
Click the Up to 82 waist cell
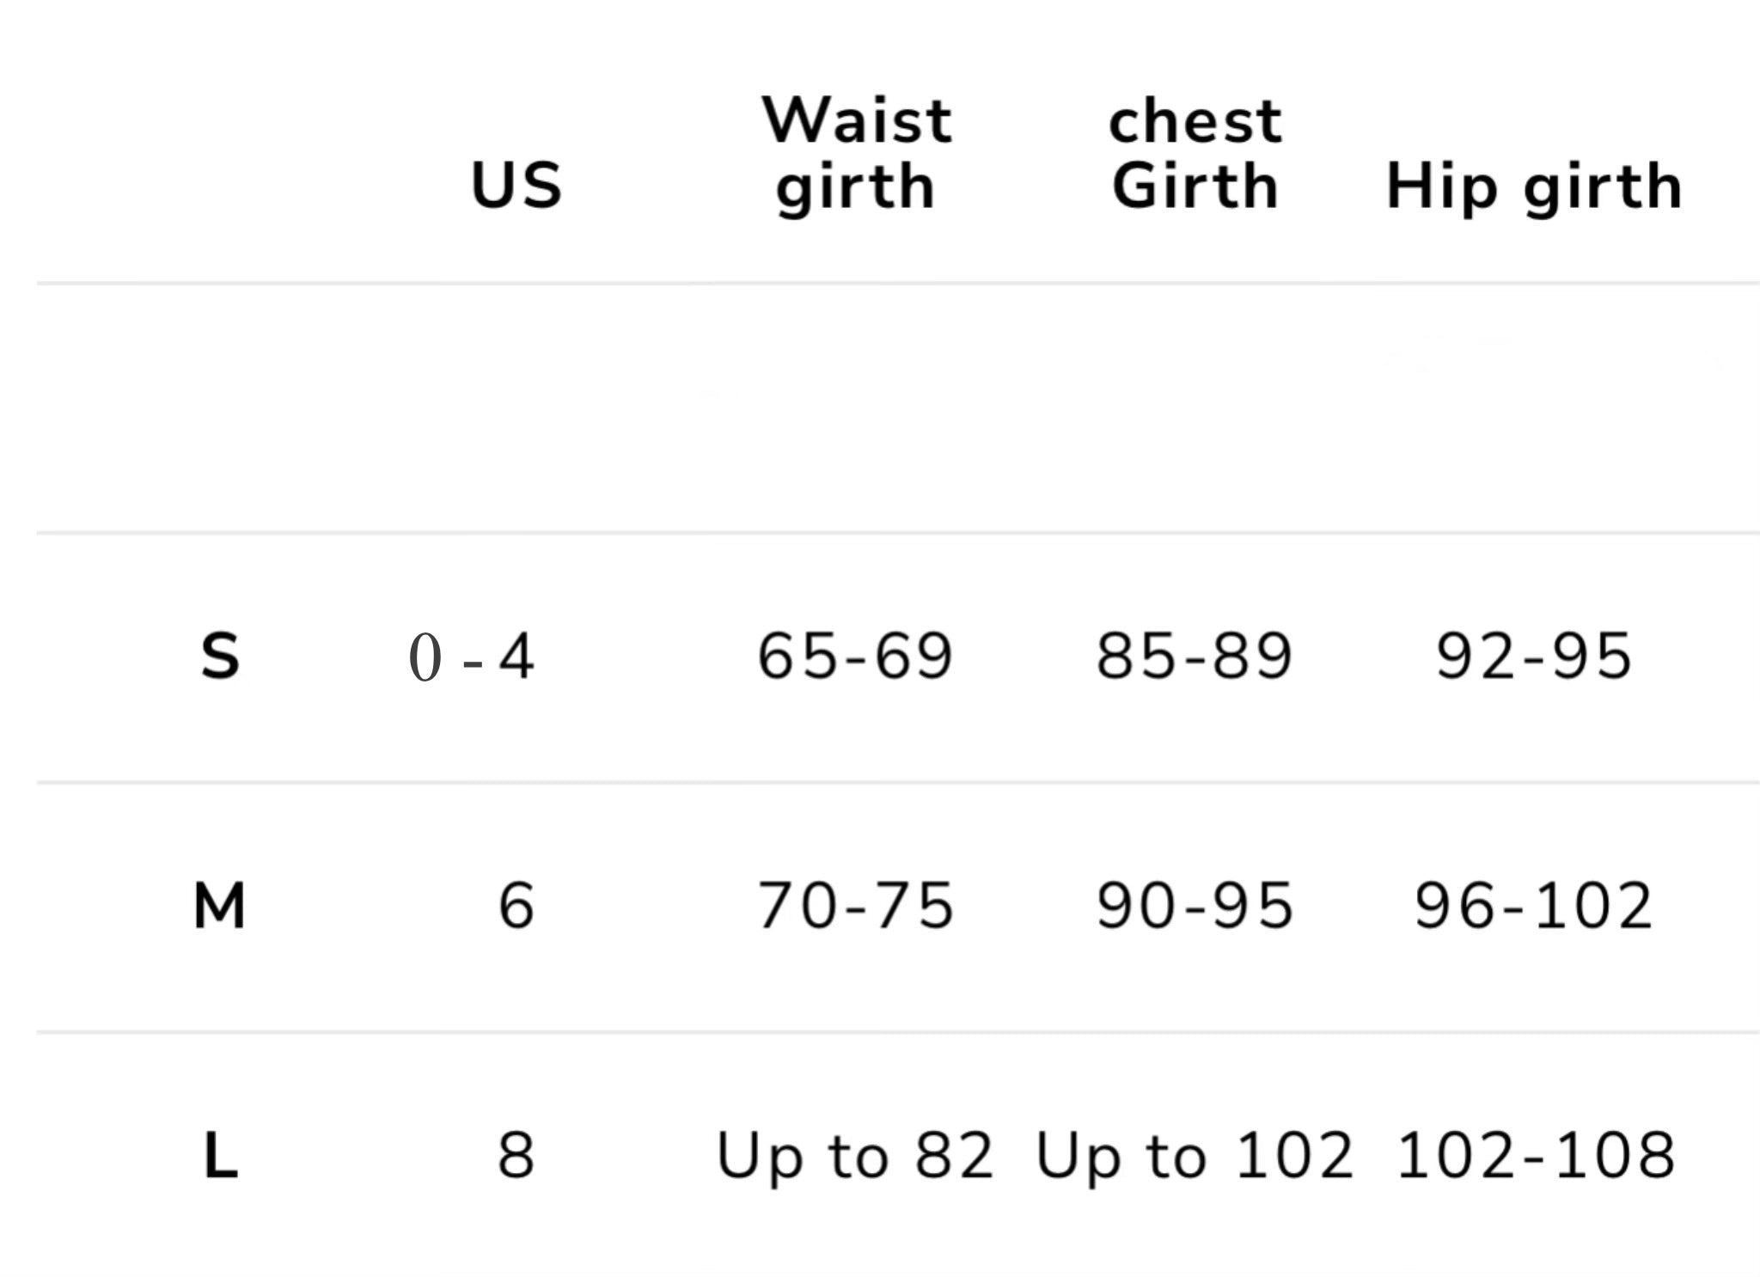[x=855, y=1158]
